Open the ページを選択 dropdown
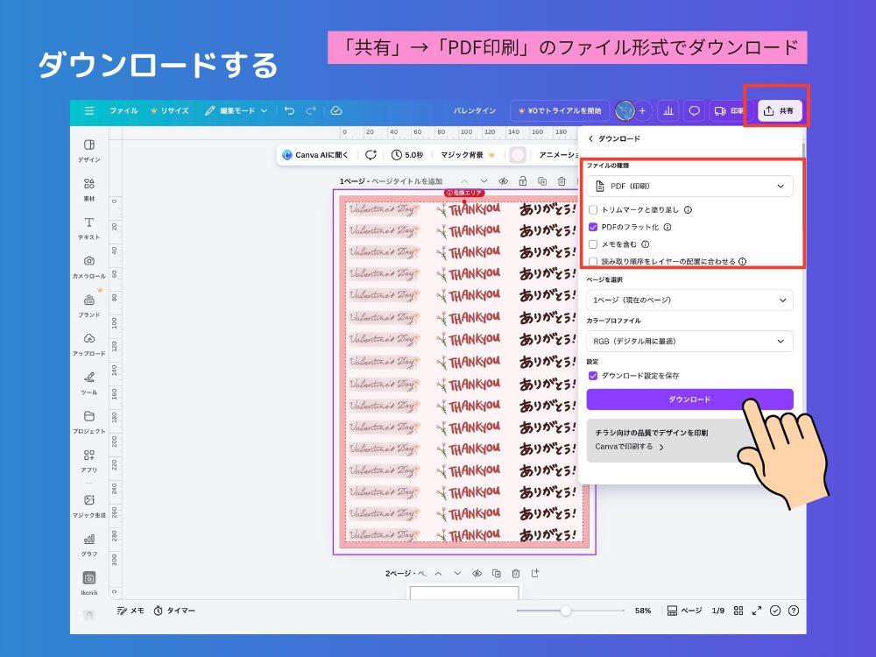This screenshot has width=876, height=657. (x=689, y=301)
